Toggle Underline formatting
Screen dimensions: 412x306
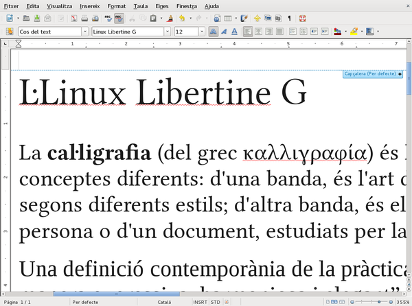pyautogui.click(x=234, y=32)
